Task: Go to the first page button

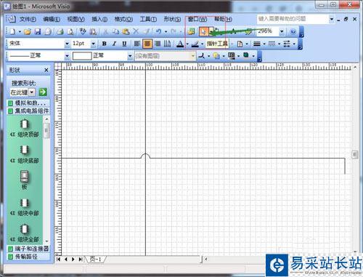Action: pyautogui.click(x=58, y=260)
